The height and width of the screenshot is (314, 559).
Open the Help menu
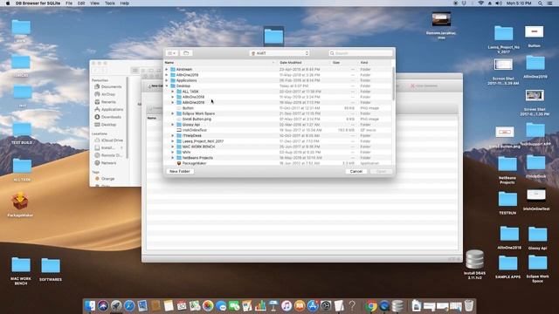pos(124,3)
